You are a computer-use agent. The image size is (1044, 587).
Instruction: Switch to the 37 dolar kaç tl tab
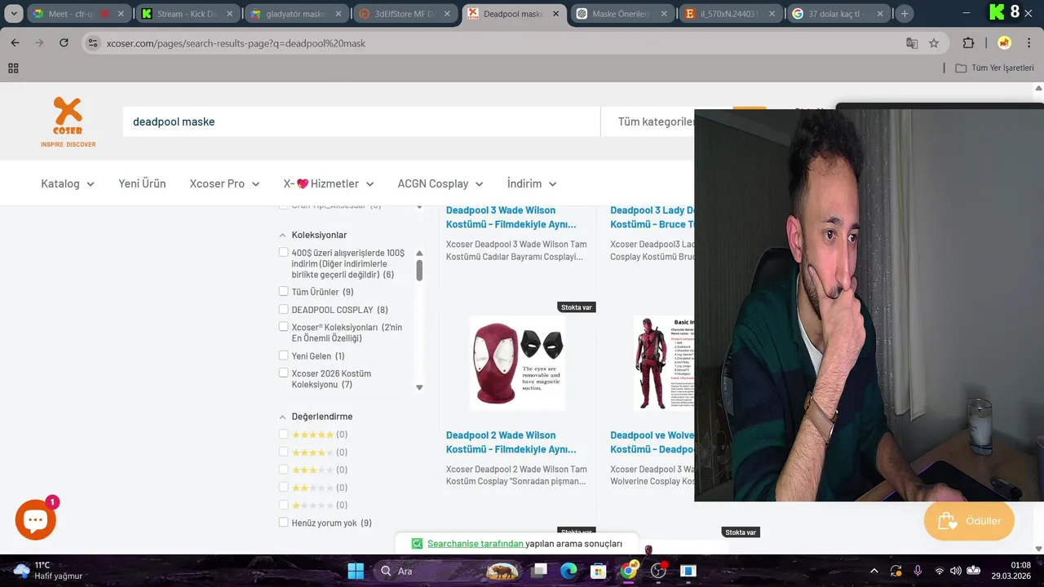point(838,14)
